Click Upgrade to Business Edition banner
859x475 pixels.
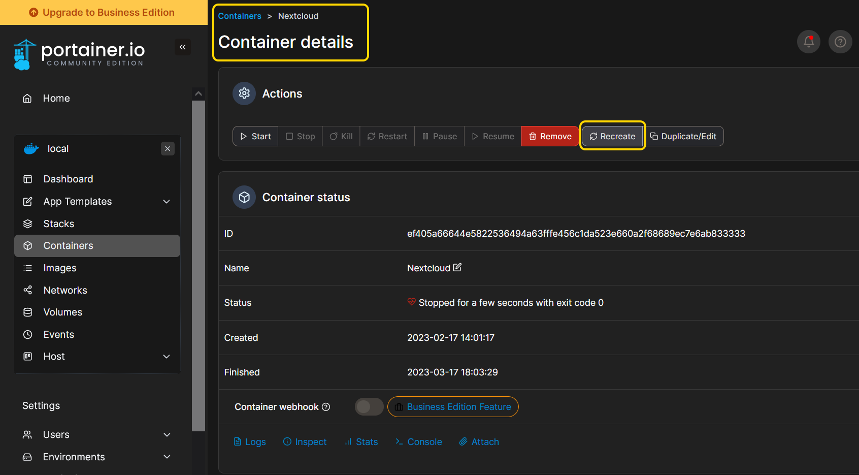point(104,12)
